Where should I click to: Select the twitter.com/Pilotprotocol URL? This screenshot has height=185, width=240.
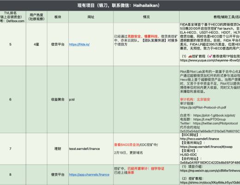tap(215, 123)
